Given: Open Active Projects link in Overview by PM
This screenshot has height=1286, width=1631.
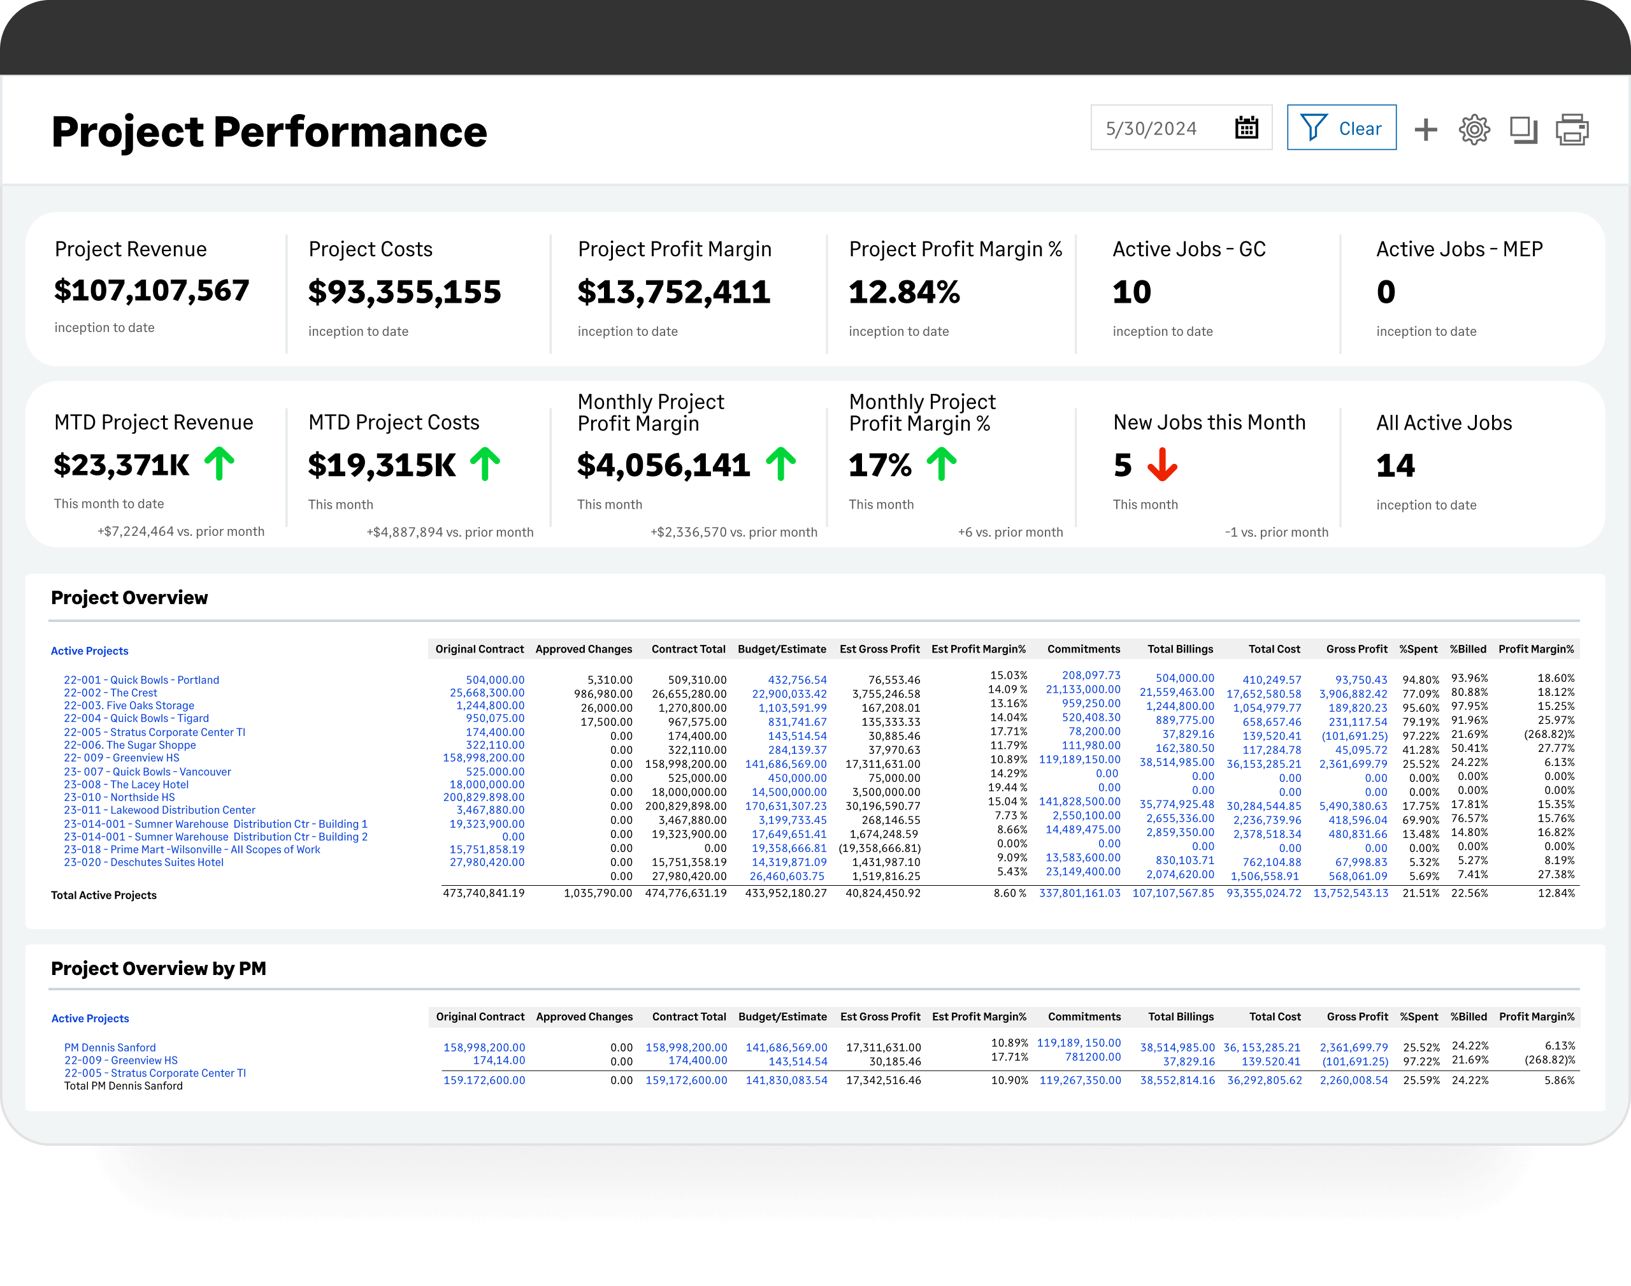Looking at the screenshot, I should [x=90, y=1018].
